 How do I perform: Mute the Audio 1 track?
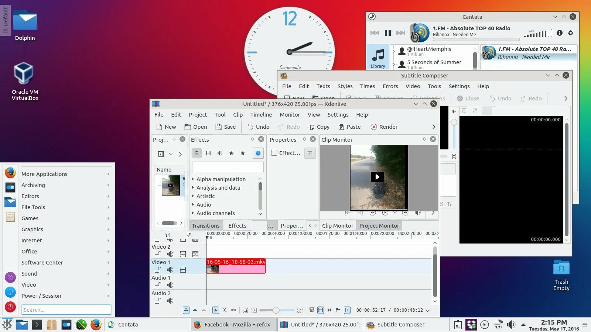pyautogui.click(x=170, y=285)
